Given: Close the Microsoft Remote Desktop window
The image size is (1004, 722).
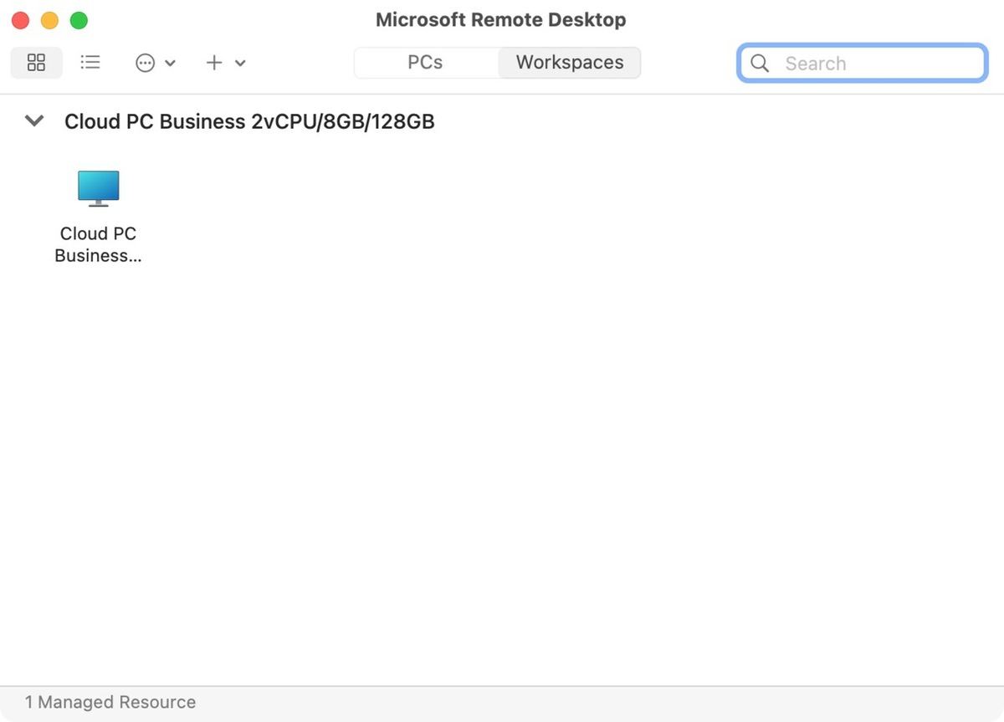Looking at the screenshot, I should click(20, 20).
